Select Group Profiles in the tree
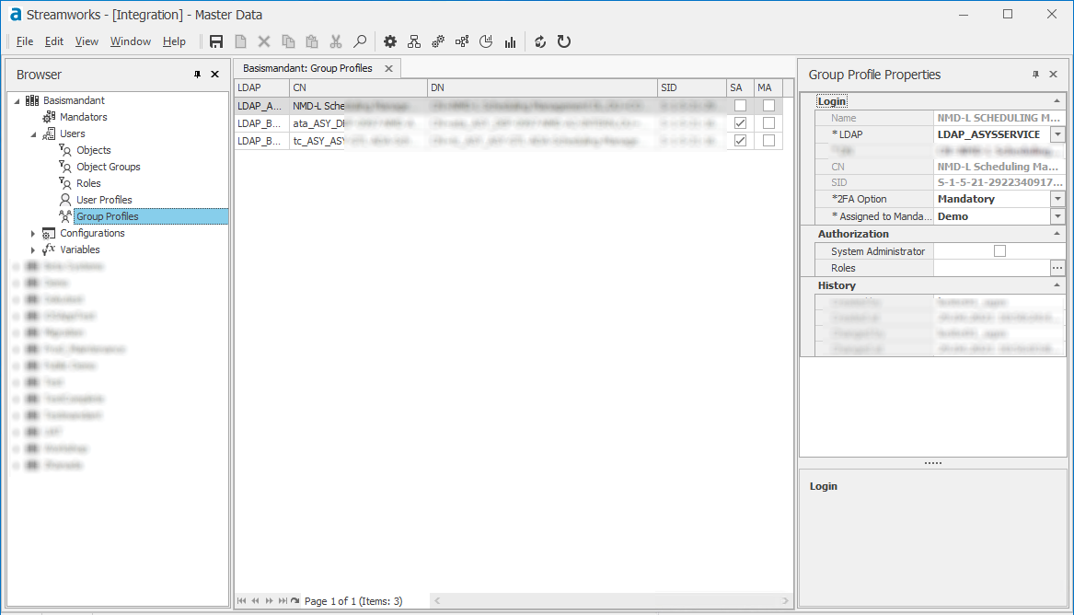Image resolution: width=1074 pixels, height=615 pixels. click(x=108, y=216)
